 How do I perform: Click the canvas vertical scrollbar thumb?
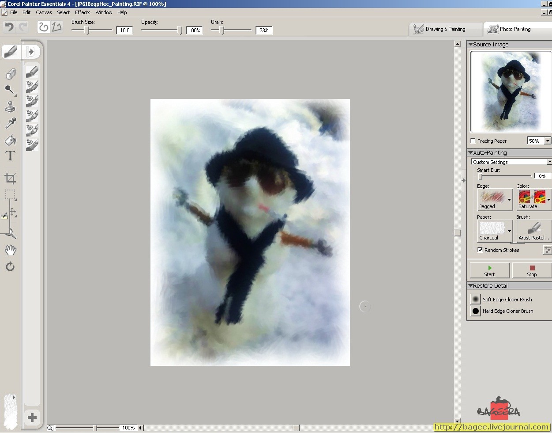(x=458, y=232)
